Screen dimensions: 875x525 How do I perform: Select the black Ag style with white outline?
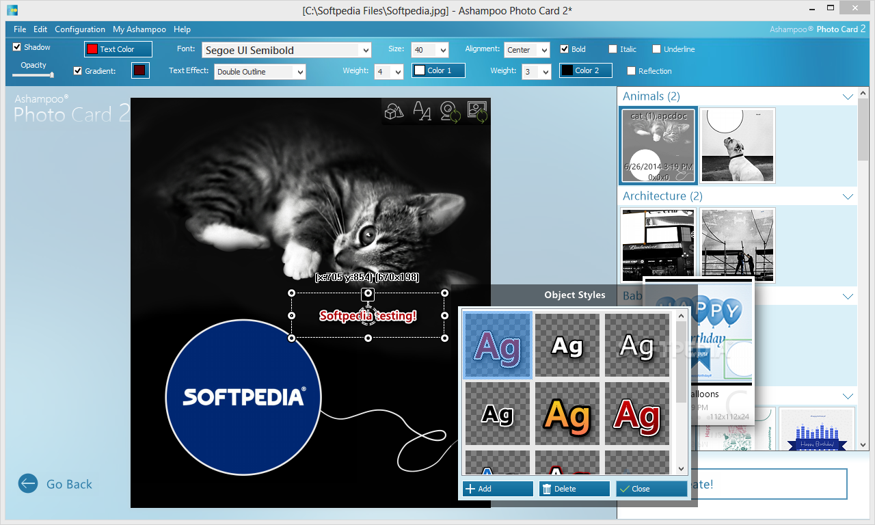pos(498,414)
